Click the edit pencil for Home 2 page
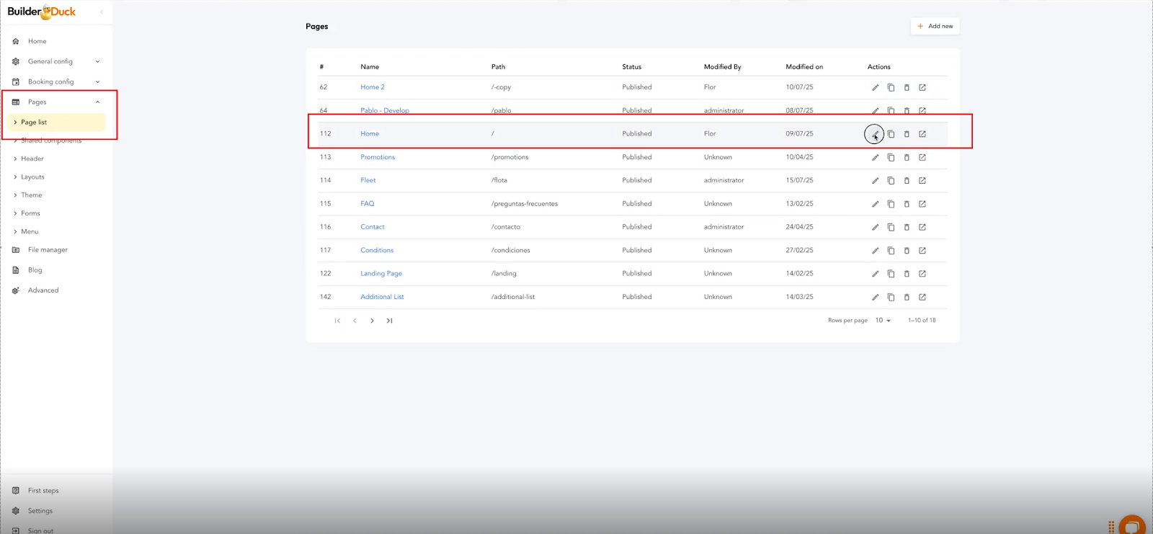The height and width of the screenshot is (534, 1153). pos(875,87)
